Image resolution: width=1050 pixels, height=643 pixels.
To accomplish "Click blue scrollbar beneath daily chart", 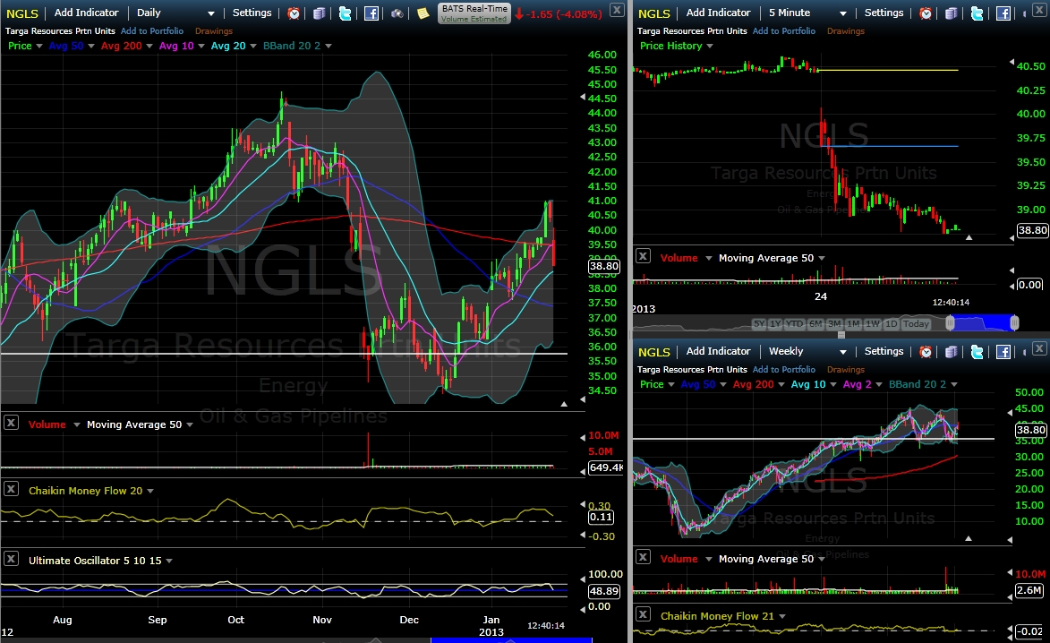I will pos(511,640).
